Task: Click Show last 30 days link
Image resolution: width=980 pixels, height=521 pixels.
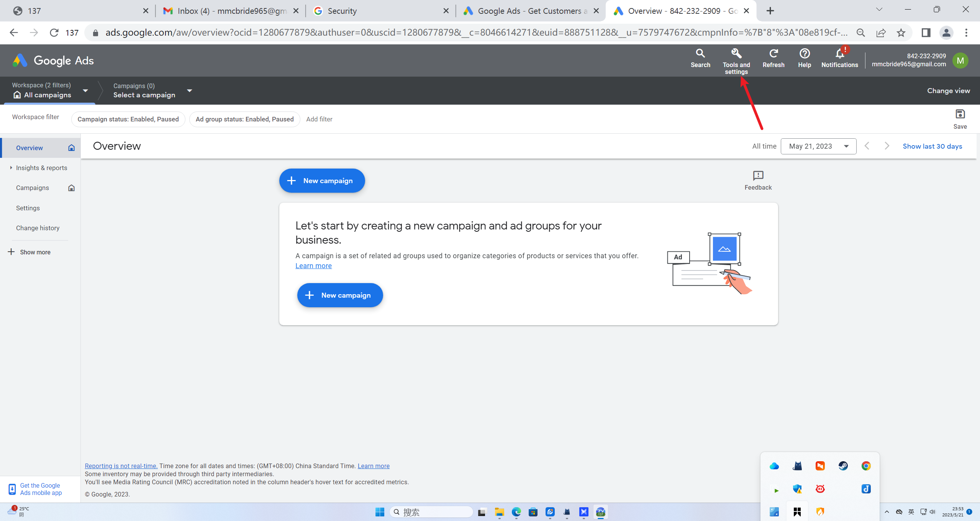Action: (x=932, y=146)
